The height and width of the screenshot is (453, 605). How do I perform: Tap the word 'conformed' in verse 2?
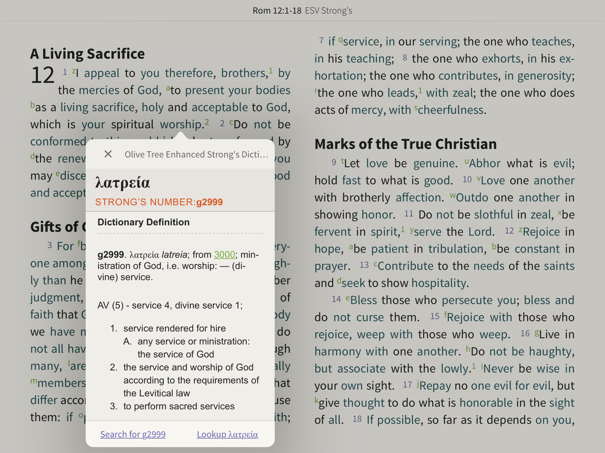58,141
